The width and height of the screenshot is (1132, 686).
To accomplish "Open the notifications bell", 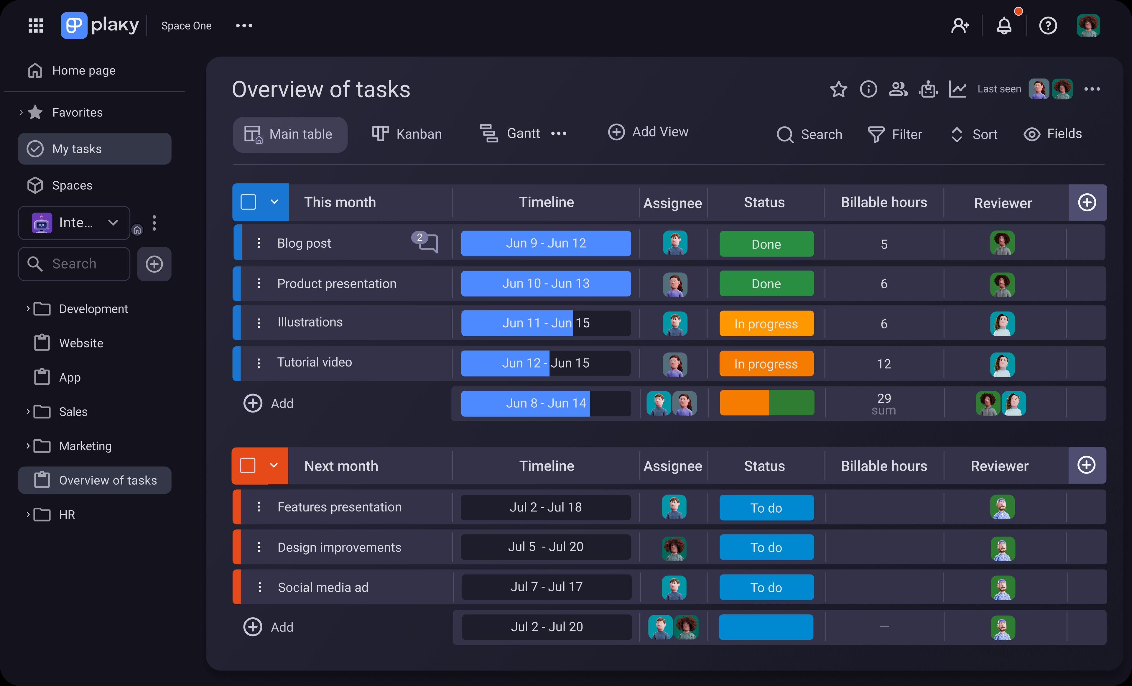I will (x=1004, y=25).
